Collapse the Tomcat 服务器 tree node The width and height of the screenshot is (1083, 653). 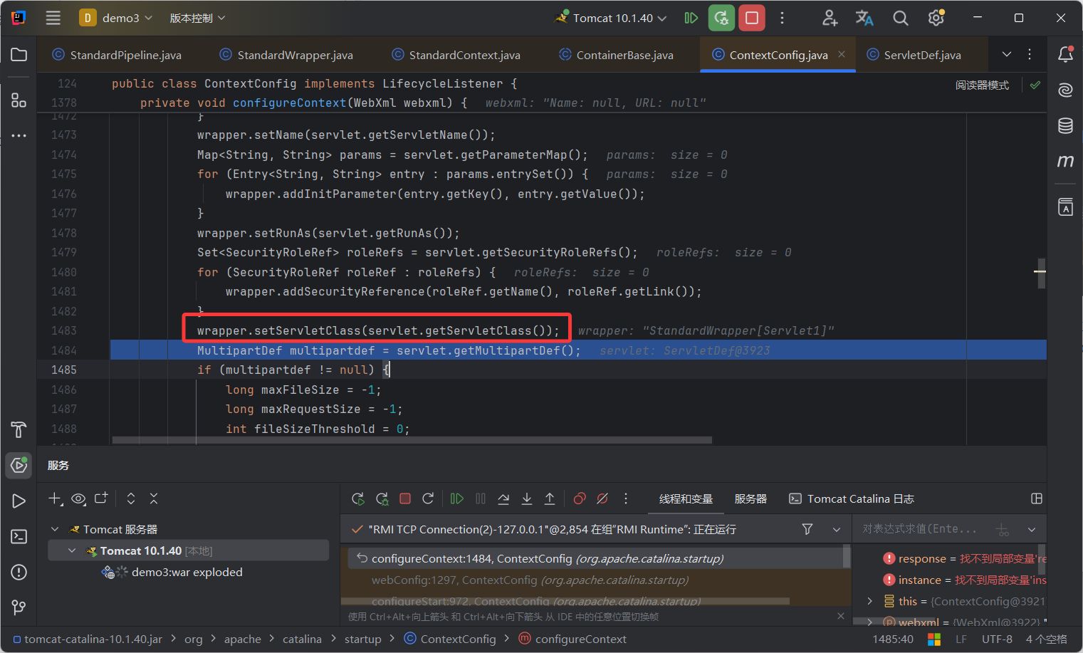55,529
